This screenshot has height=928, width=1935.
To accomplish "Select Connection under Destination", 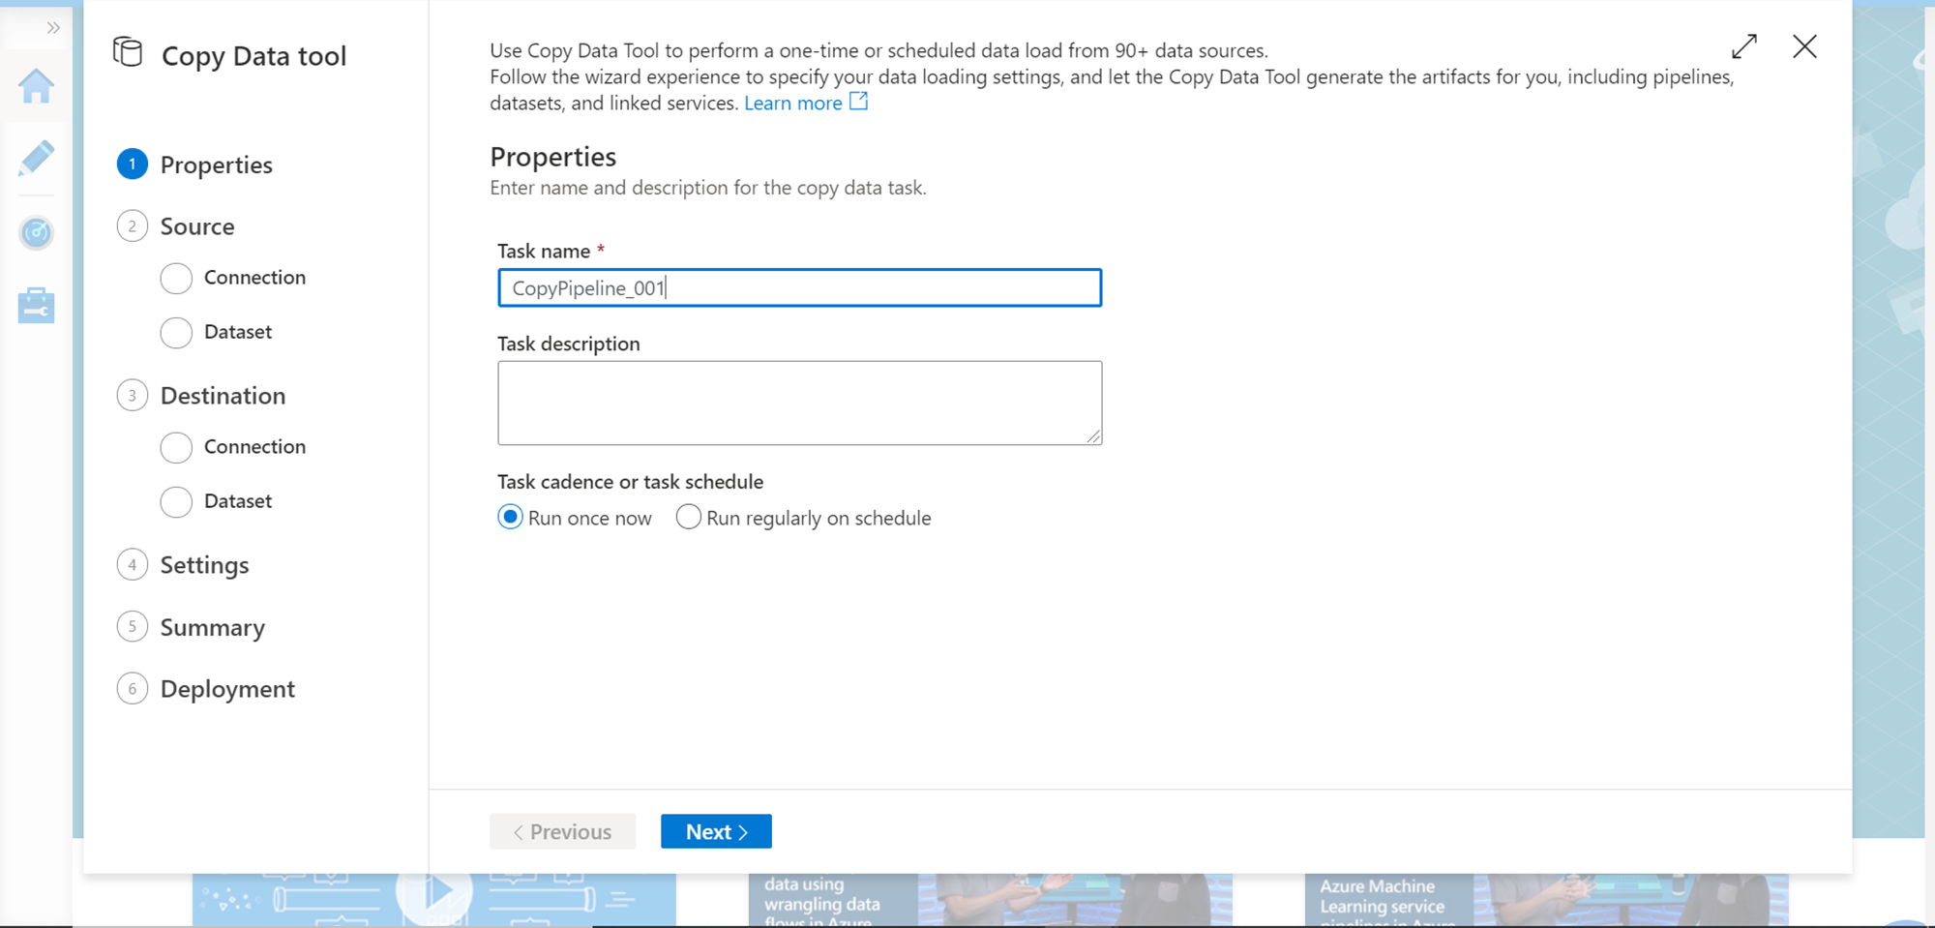I will pyautogui.click(x=233, y=447).
